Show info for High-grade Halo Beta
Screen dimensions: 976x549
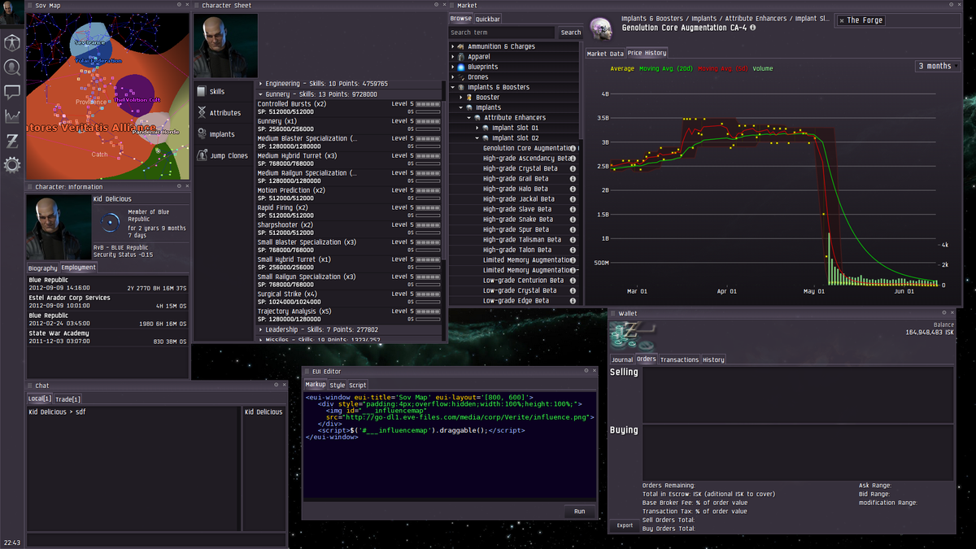coord(573,189)
